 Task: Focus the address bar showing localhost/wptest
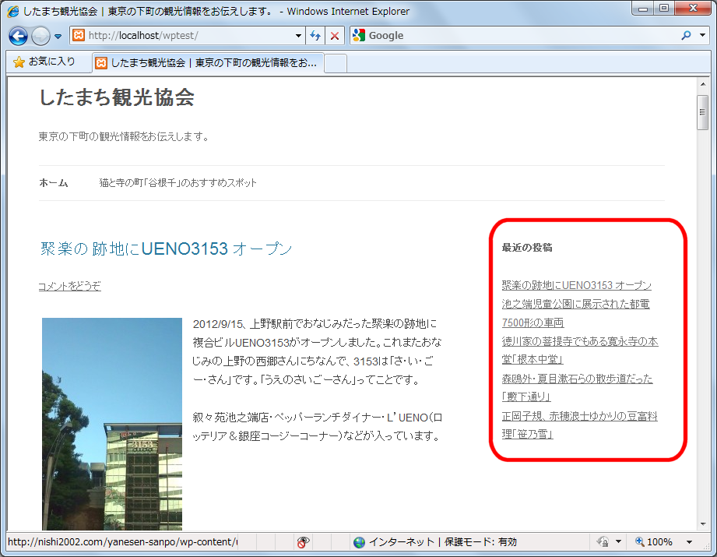pyautogui.click(x=188, y=35)
